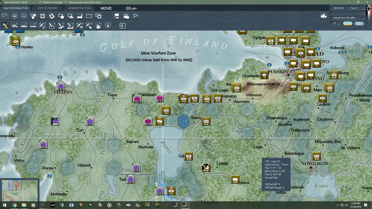The height and width of the screenshot is (209, 372).
Task: Select the 12-40 magenta HQ unit counter
Action: 137,99
